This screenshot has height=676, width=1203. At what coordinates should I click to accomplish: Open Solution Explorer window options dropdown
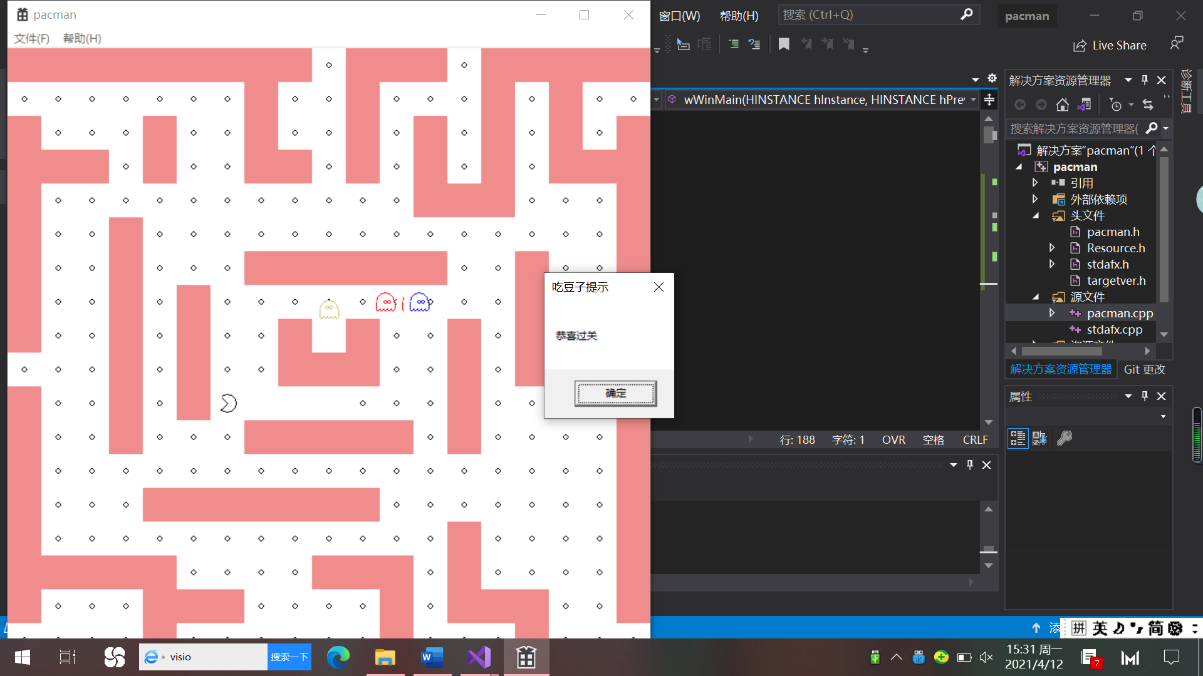click(1128, 80)
